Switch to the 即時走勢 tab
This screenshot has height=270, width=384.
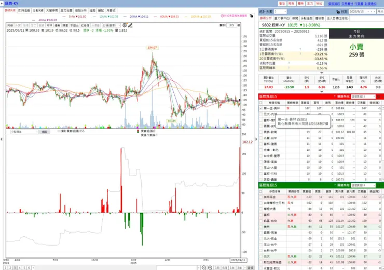click(x=24, y=10)
